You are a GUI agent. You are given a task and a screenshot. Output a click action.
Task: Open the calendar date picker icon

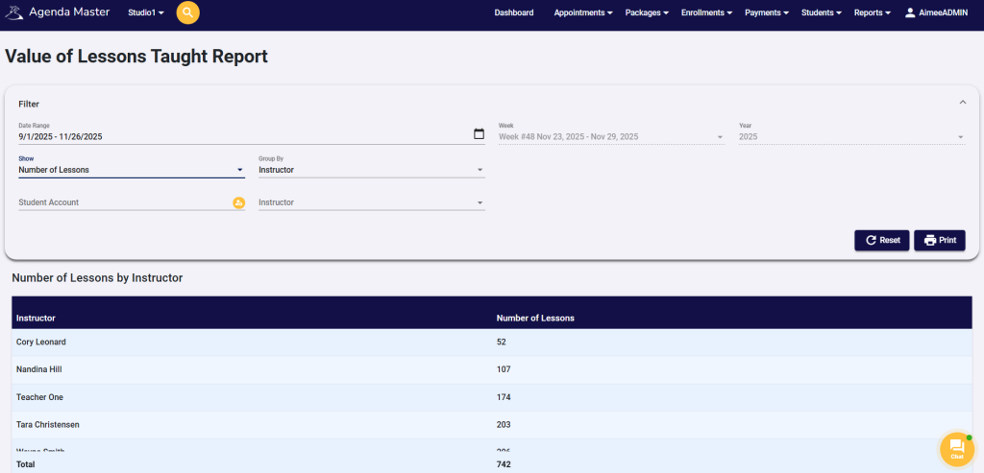(x=479, y=134)
